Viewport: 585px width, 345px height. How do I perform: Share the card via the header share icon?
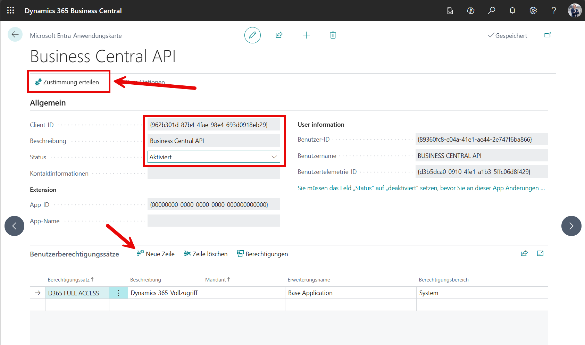(x=279, y=35)
